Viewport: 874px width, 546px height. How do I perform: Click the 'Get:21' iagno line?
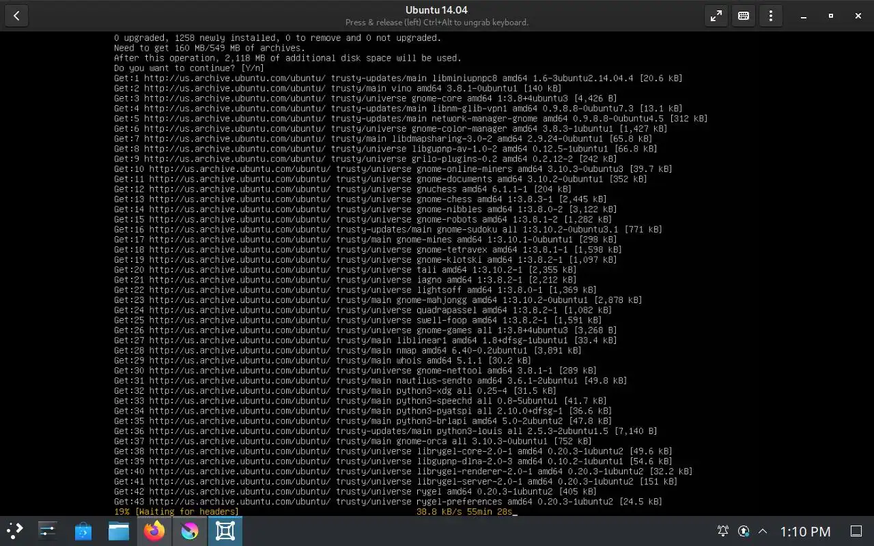[346, 280]
